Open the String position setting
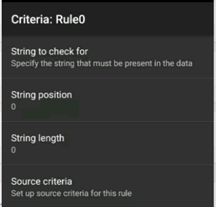Viewport: 216px width, 207px height. [107, 100]
